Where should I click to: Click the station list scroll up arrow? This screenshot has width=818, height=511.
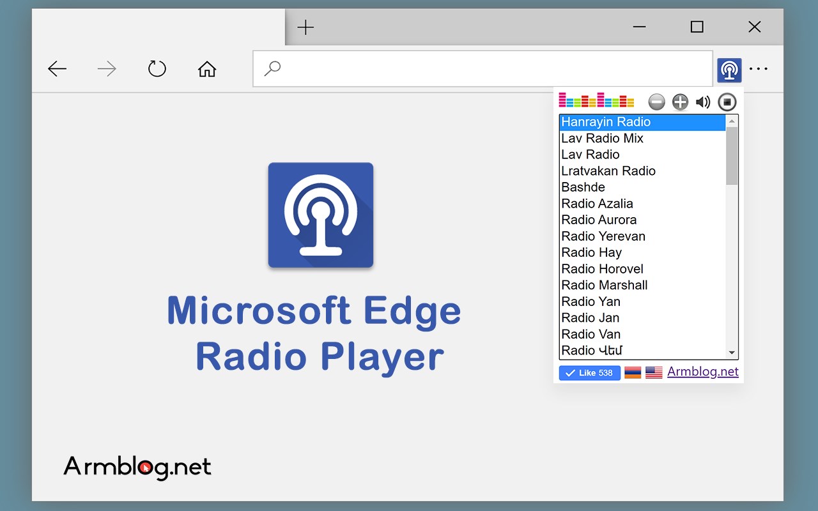click(732, 121)
